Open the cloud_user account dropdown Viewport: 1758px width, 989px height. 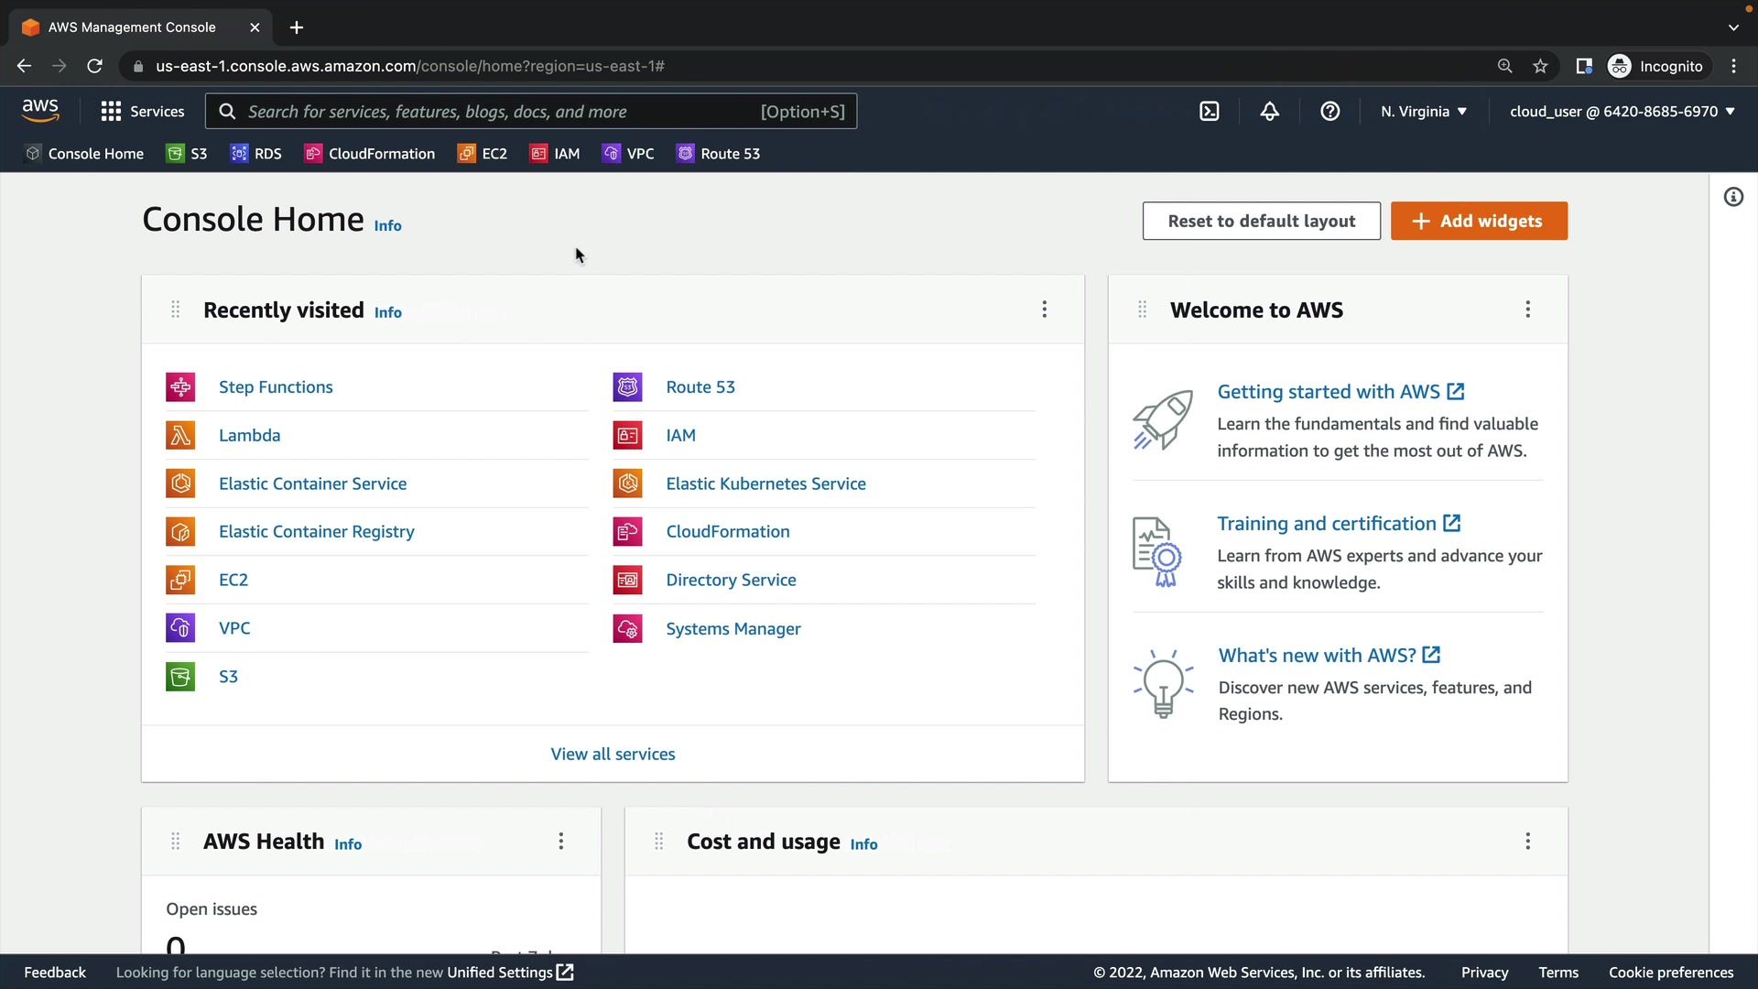point(1622,112)
